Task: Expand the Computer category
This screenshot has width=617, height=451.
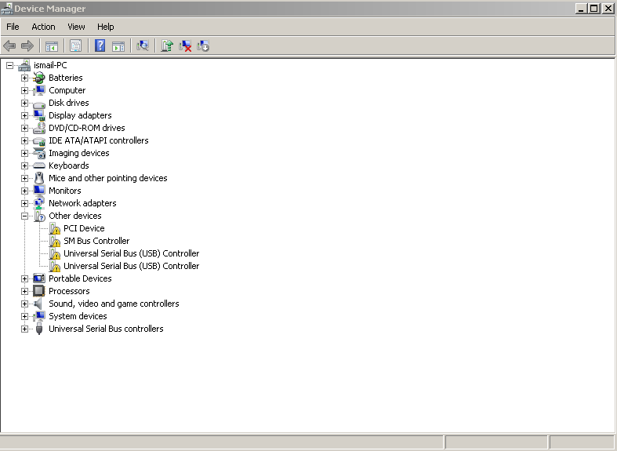Action: [24, 90]
